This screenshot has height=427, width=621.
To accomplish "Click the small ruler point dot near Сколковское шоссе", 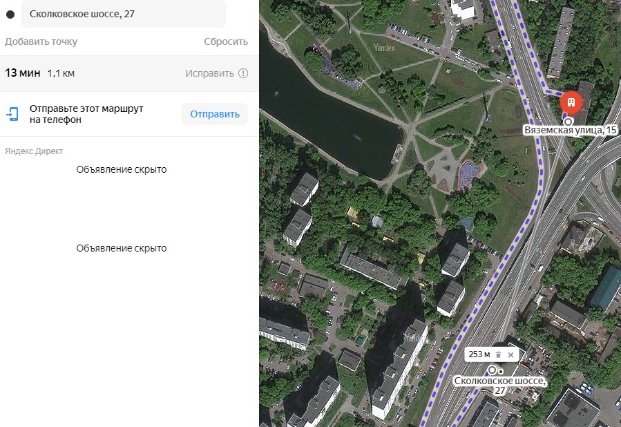I will coord(501,372).
